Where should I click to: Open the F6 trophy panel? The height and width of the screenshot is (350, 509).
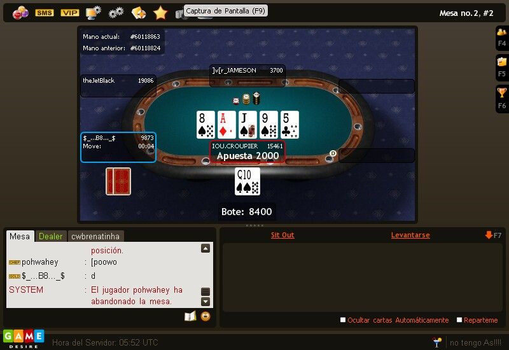pyautogui.click(x=502, y=99)
